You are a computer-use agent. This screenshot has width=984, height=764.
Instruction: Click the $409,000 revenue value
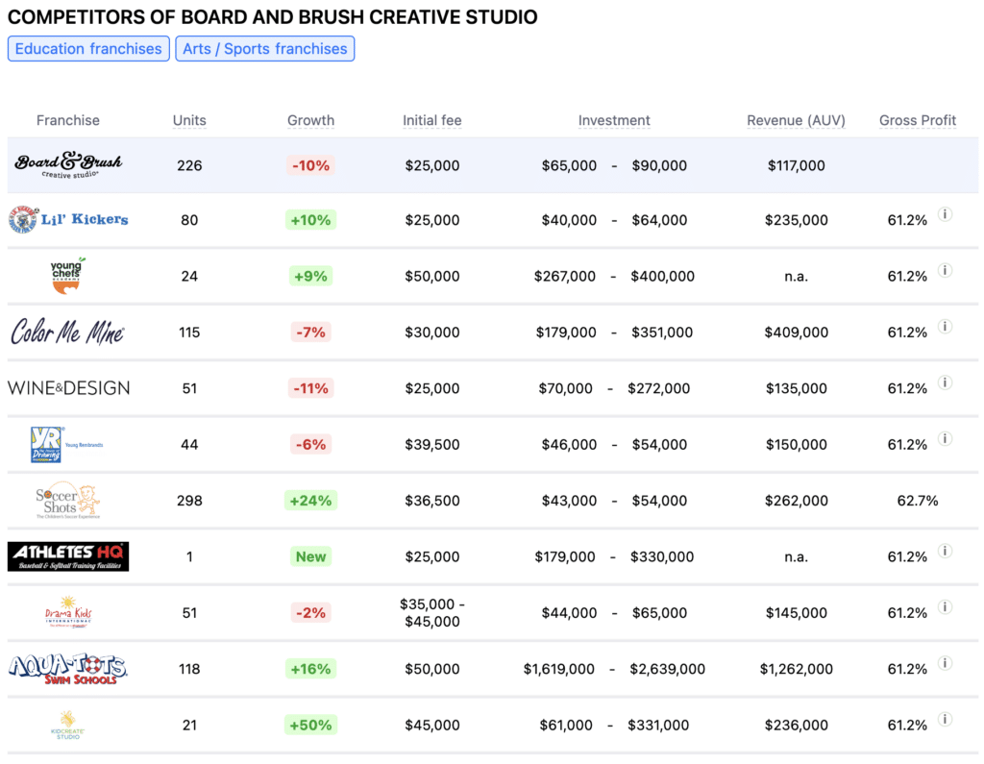click(x=796, y=333)
